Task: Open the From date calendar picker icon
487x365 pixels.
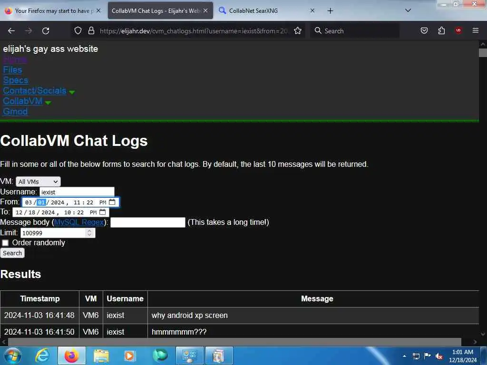Action: (x=112, y=202)
